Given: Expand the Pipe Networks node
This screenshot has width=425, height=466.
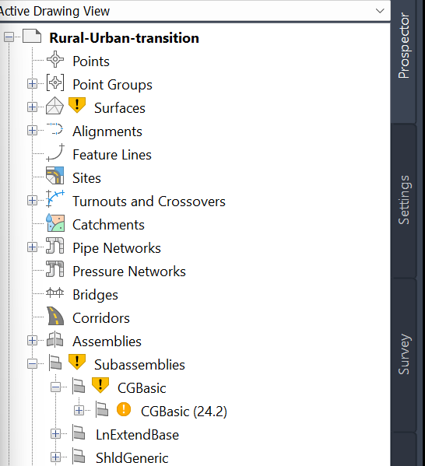Looking at the screenshot, I should pyautogui.click(x=32, y=247).
